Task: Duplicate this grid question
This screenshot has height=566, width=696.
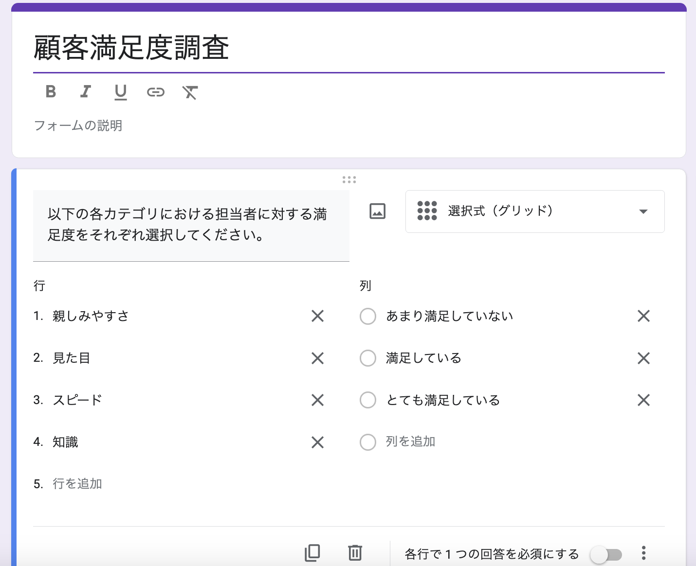Action: (x=312, y=553)
